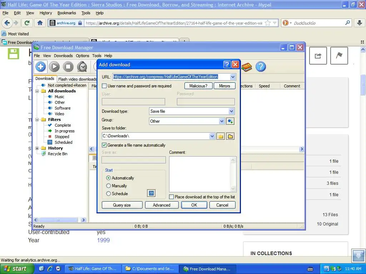This screenshot has height=274, width=366.
Task: Uncheck generate a file name automatically
Action: [x=104, y=145]
